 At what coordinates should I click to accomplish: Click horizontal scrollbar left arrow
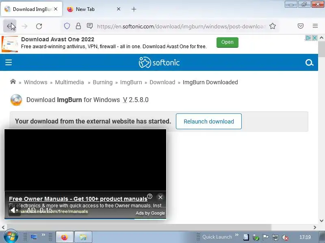[3, 227]
